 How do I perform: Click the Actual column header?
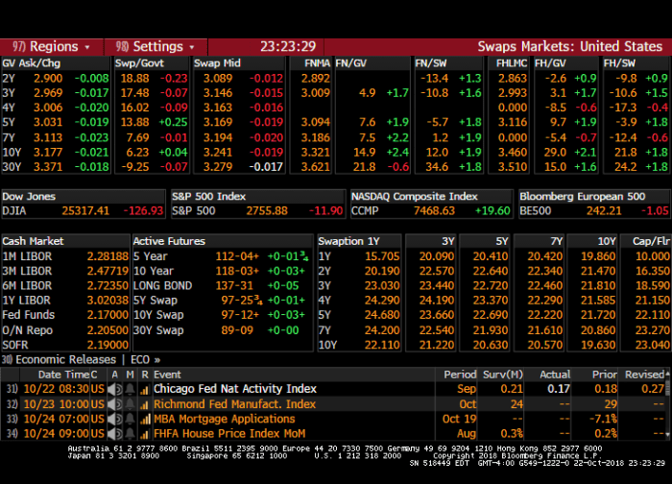(x=555, y=375)
